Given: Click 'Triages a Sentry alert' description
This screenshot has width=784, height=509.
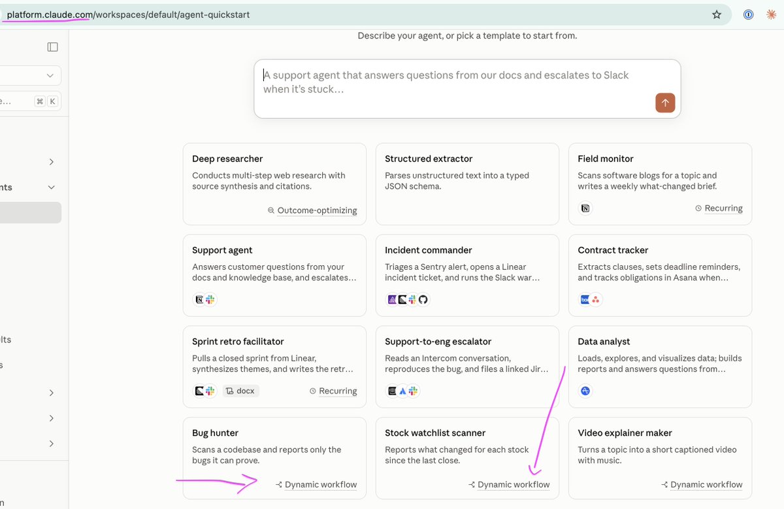Looking at the screenshot, I should click(x=463, y=272).
